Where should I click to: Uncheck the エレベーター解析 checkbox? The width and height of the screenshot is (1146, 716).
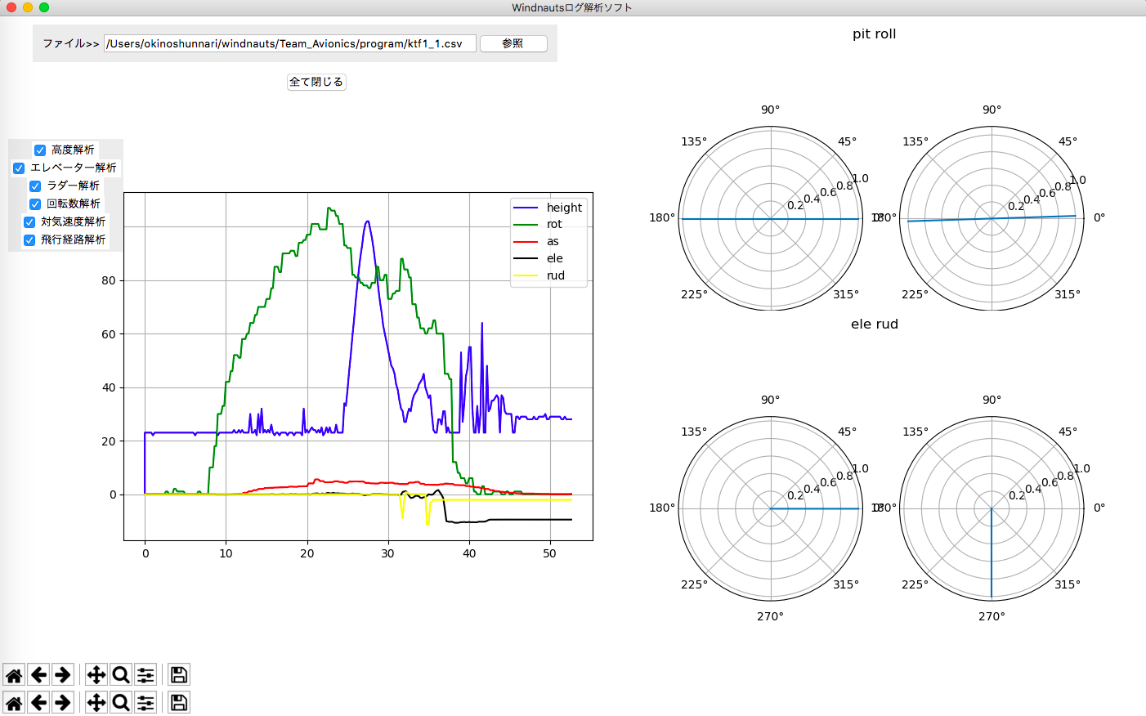pyautogui.click(x=19, y=168)
